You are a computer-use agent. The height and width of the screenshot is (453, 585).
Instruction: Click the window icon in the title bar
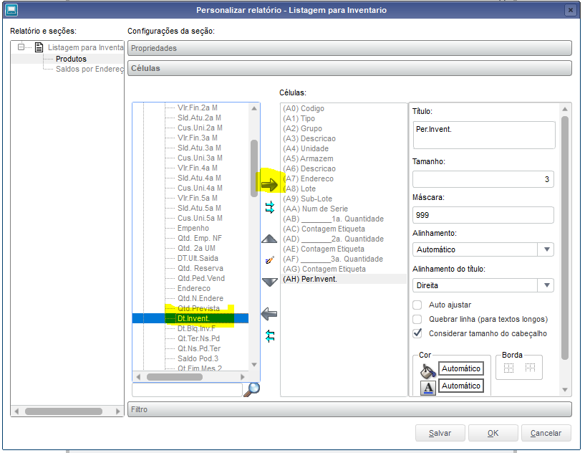(11, 10)
